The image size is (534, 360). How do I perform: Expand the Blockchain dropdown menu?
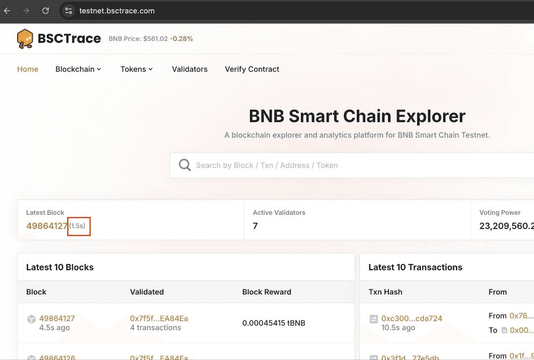[x=78, y=69]
